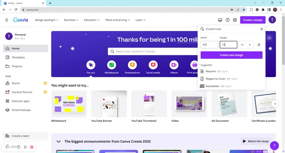The width and height of the screenshot is (285, 153).
Task: Open the browser tab search chevron
Action: pyautogui.click(x=255, y=3)
